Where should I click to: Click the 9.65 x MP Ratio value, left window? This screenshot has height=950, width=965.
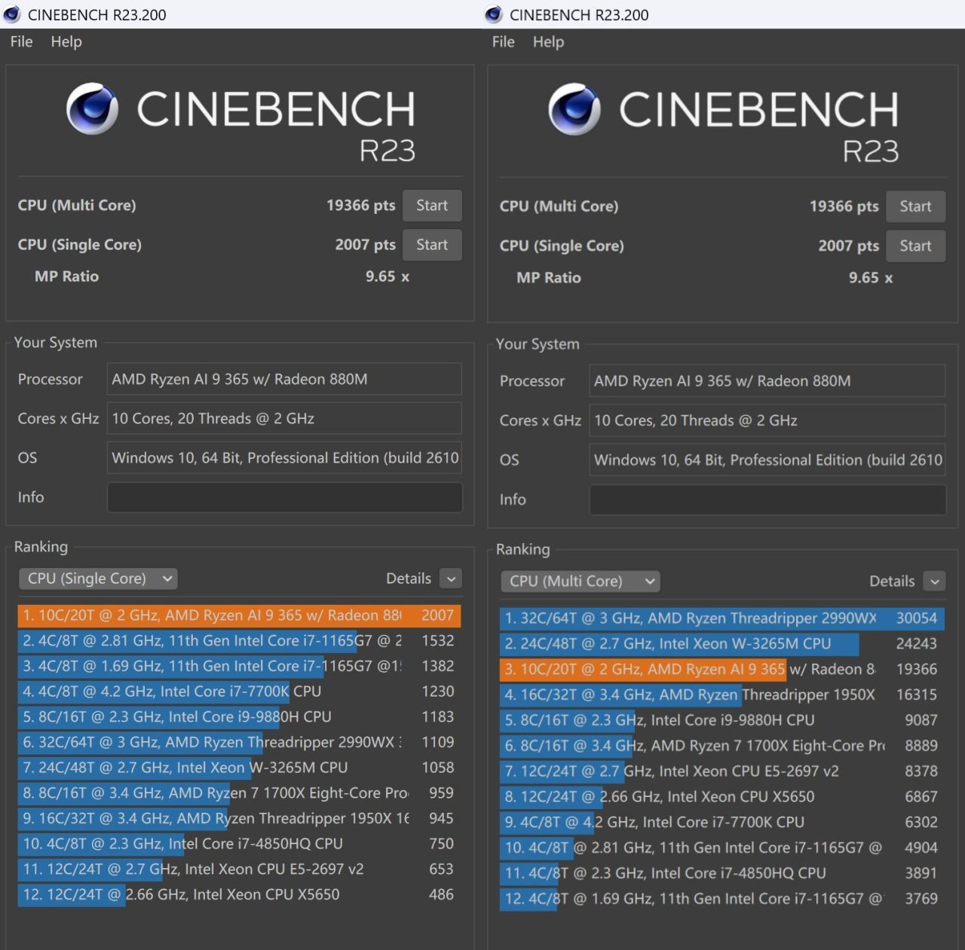pos(388,276)
